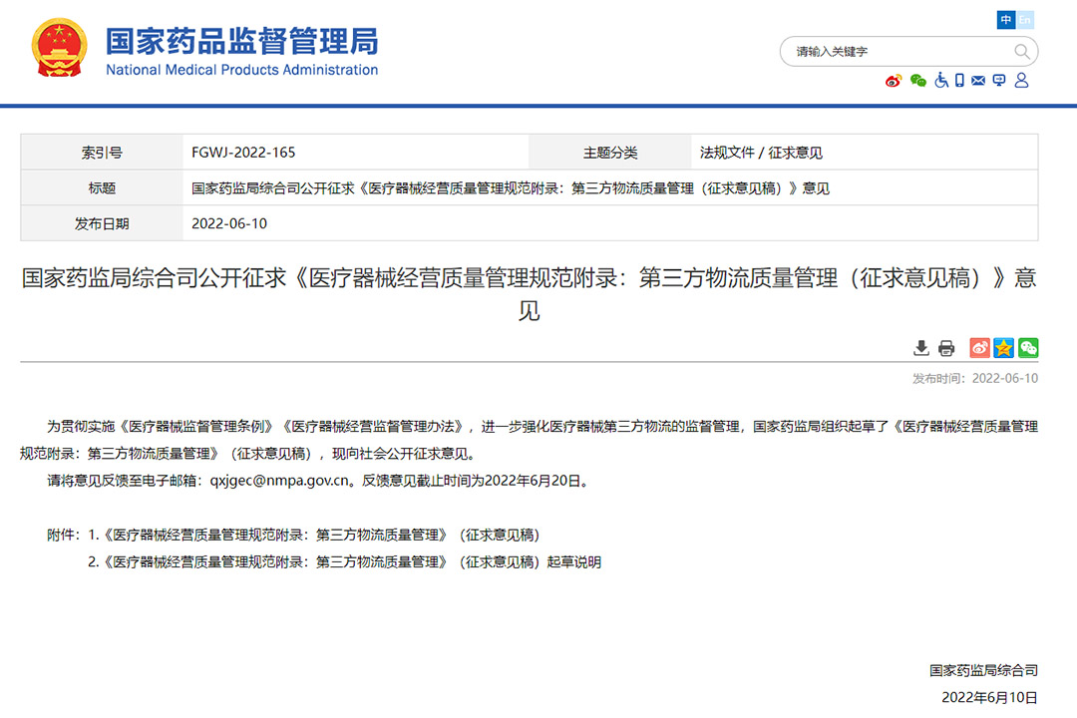Click the title text in table row
The width and height of the screenshot is (1077, 718).
(x=511, y=188)
